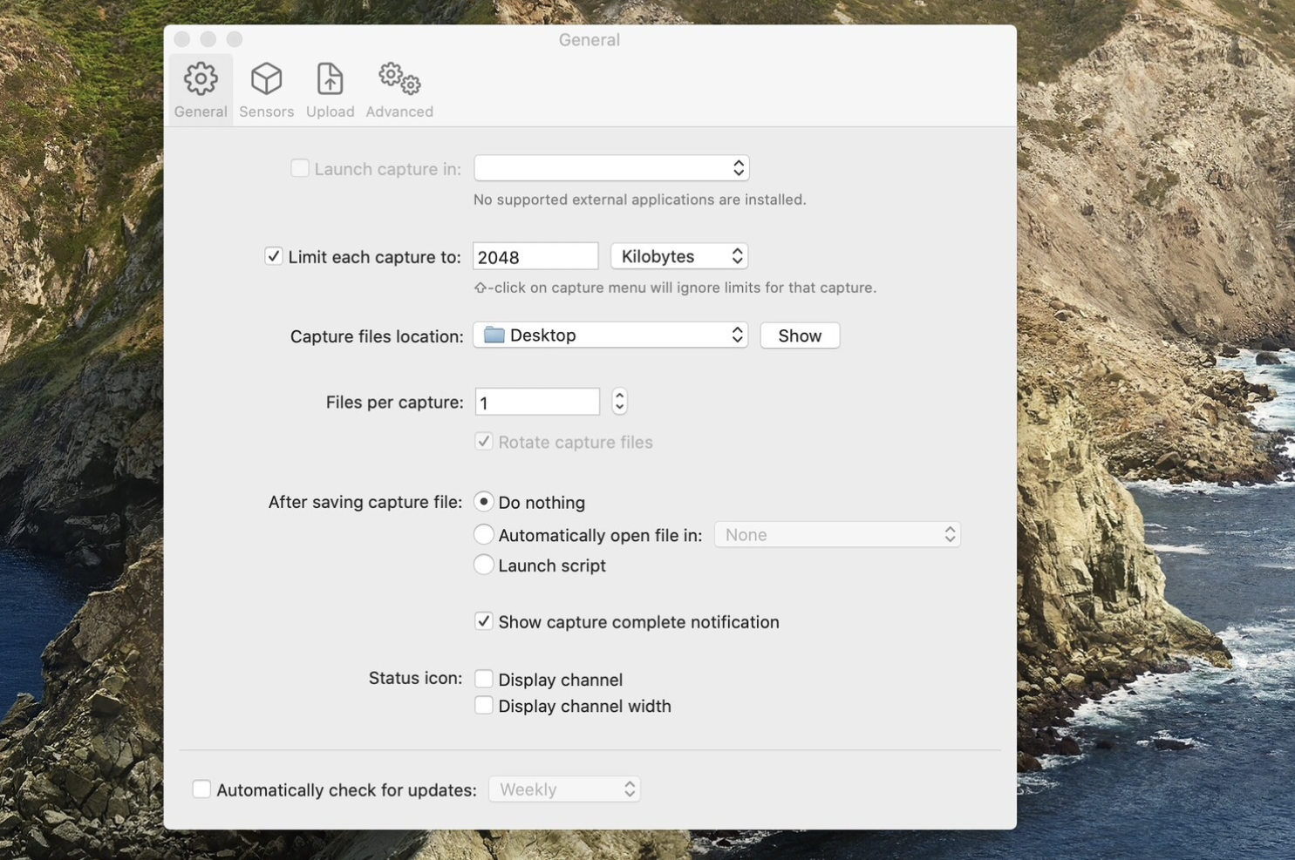This screenshot has height=860, width=1295.
Task: Click the 2048 capture size field
Action: coord(535,255)
